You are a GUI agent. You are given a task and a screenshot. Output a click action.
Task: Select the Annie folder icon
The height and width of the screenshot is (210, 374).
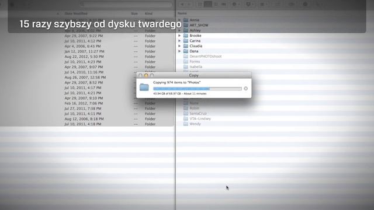(x=186, y=20)
